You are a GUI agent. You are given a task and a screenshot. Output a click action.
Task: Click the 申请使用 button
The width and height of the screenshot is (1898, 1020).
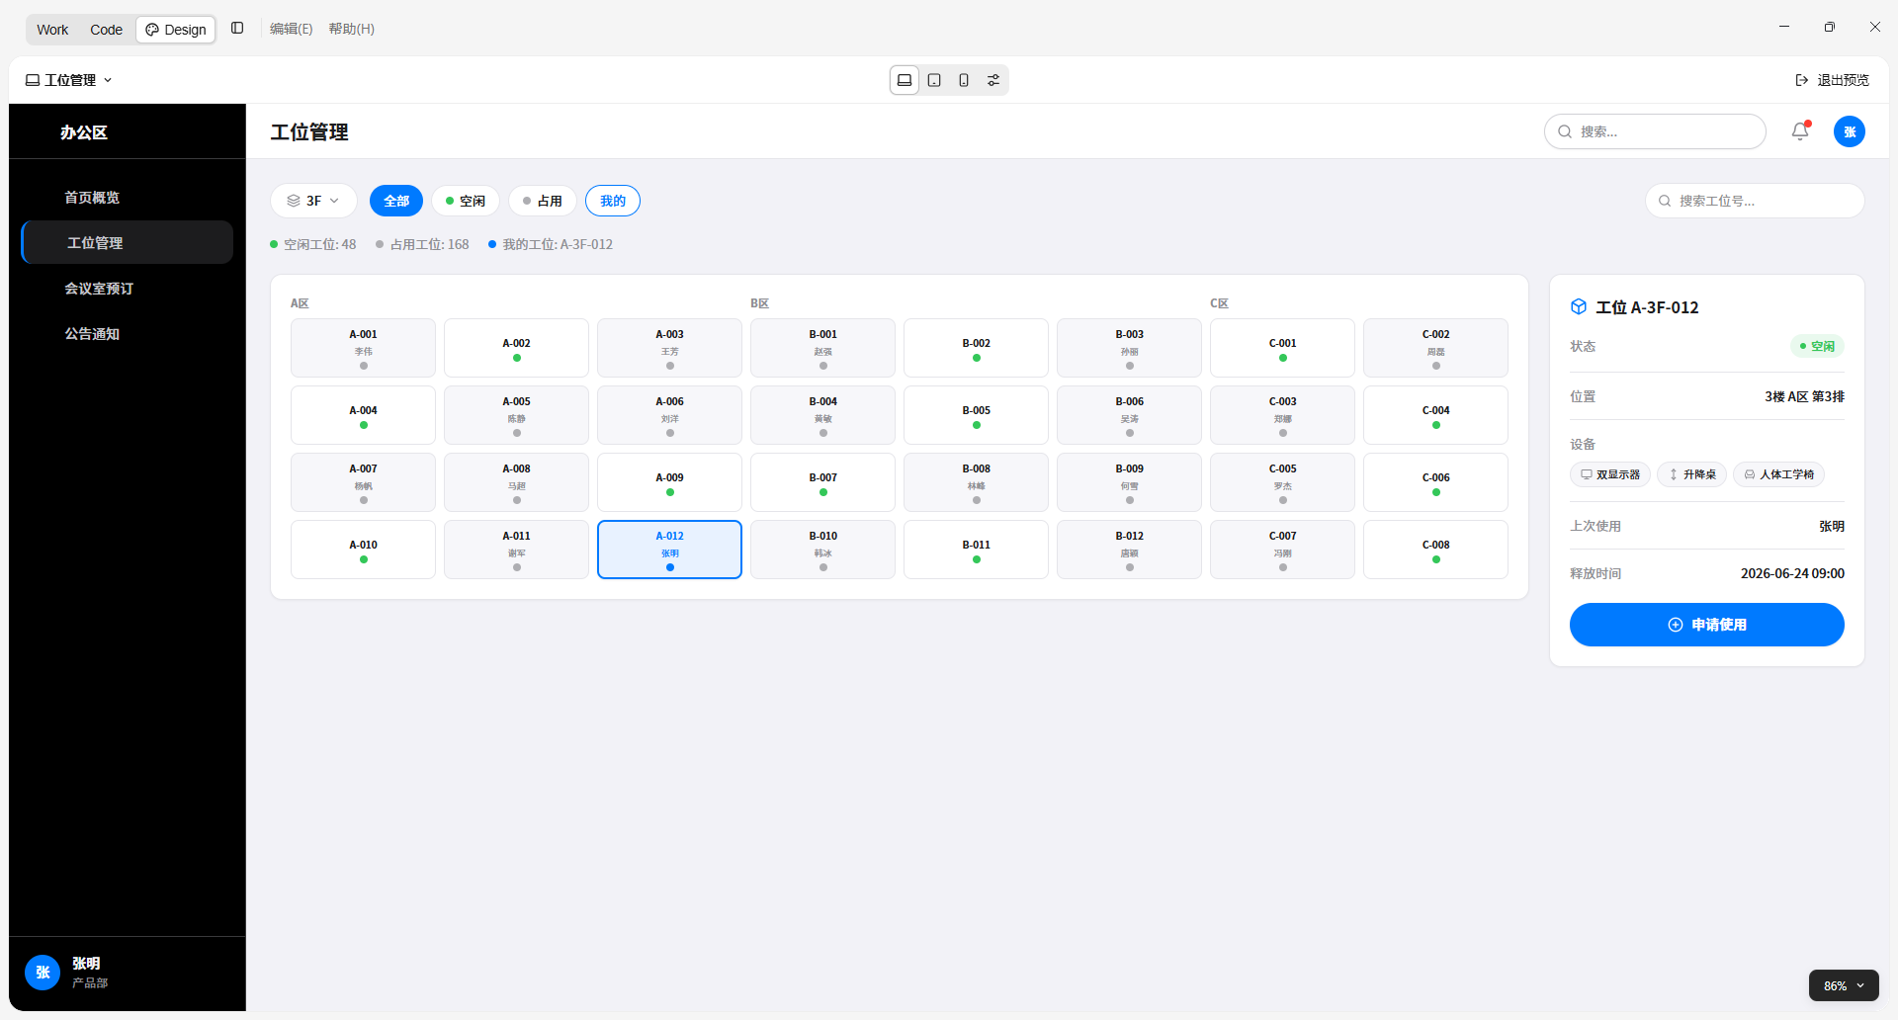click(x=1707, y=625)
